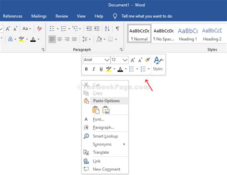Open mini toolbar Styles button
Viewport: 227px width, 175px height.
[x=158, y=64]
